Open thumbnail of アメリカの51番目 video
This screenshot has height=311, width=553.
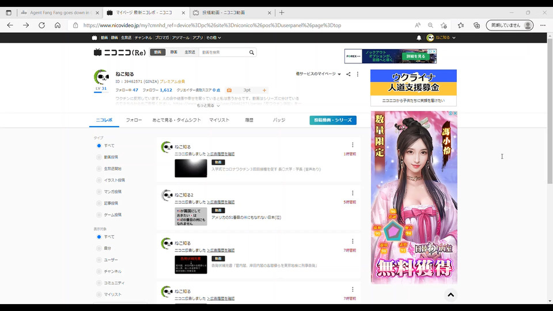(x=191, y=217)
